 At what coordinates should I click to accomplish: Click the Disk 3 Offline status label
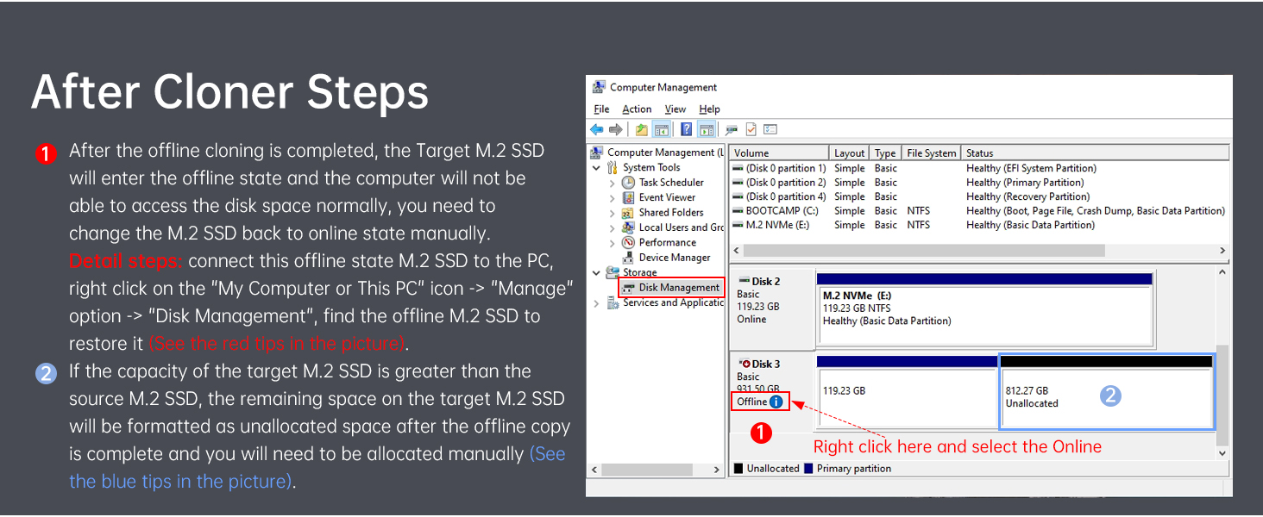point(751,402)
